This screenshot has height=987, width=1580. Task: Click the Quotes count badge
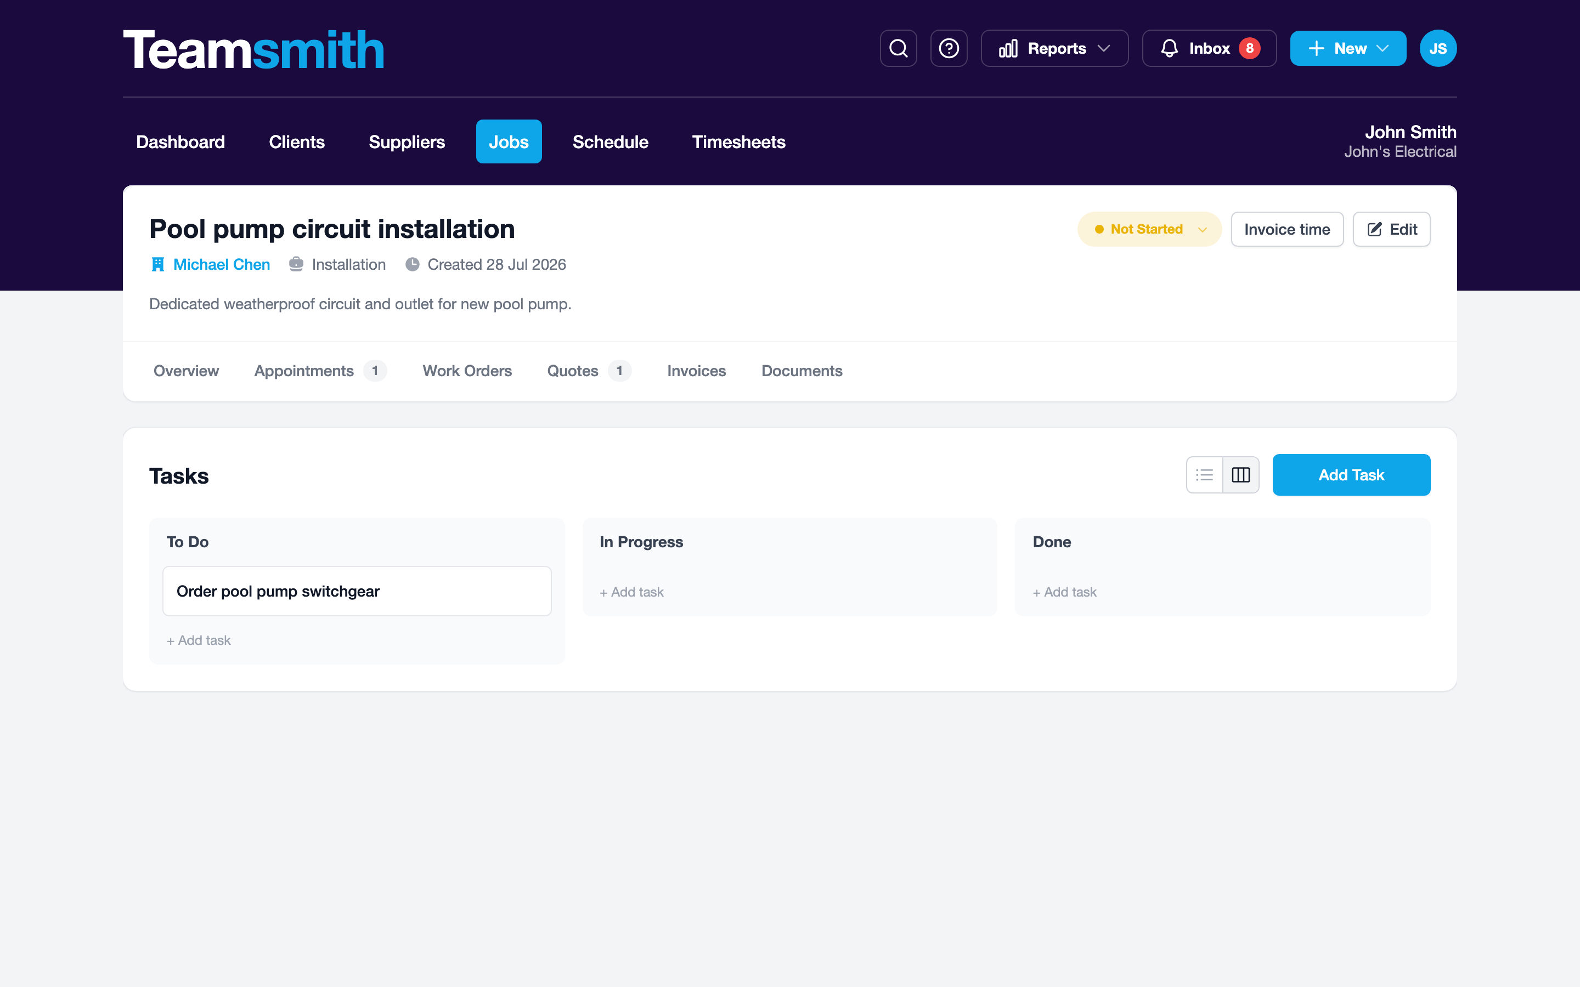click(619, 371)
